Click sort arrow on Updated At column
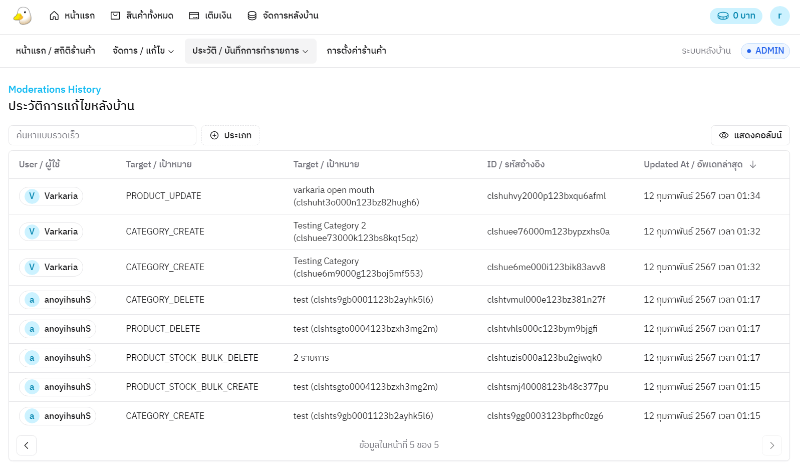Image resolution: width=800 pixels, height=471 pixels. coord(753,165)
